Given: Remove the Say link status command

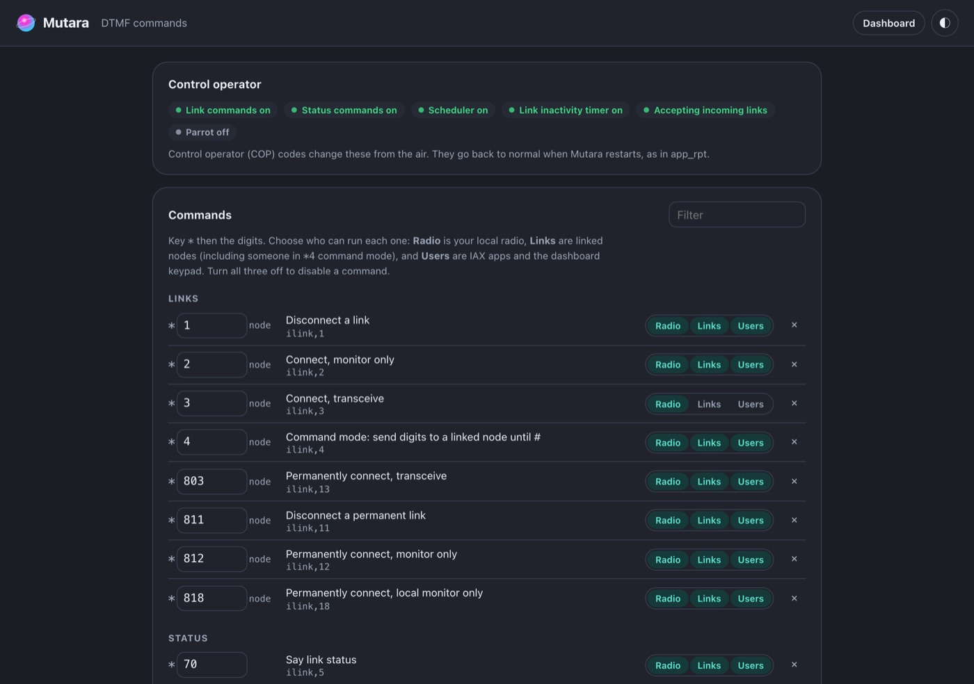Looking at the screenshot, I should 794,665.
